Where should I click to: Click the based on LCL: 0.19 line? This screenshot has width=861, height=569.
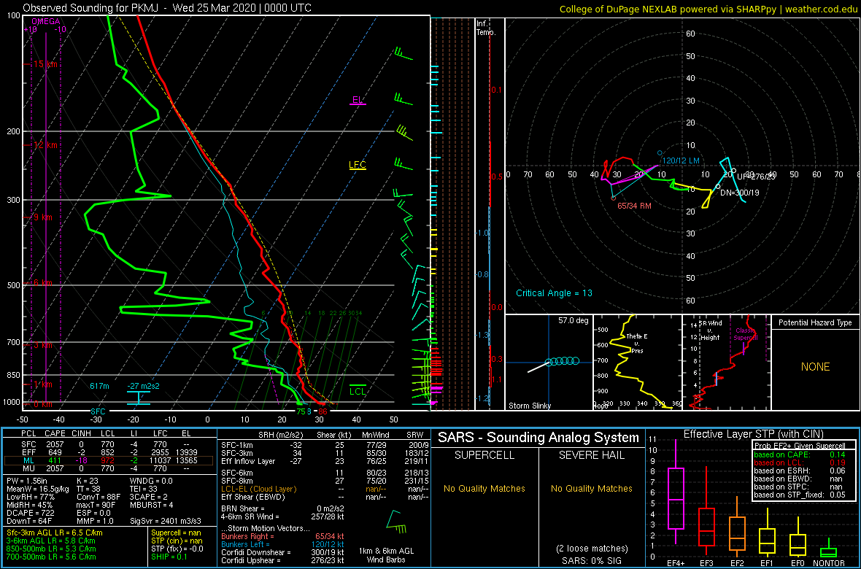point(800,462)
